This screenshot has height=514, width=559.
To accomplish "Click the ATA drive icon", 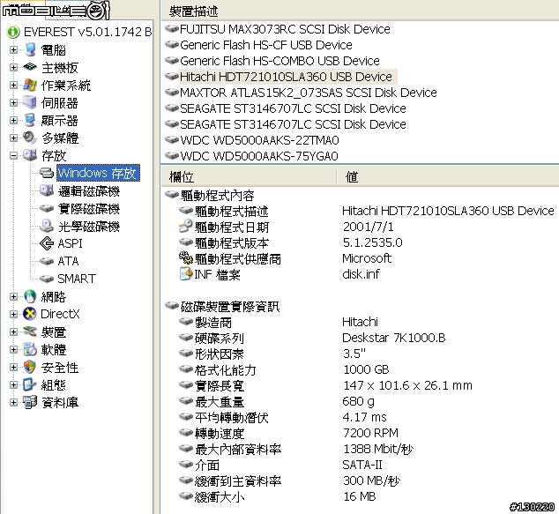I will coord(47,261).
